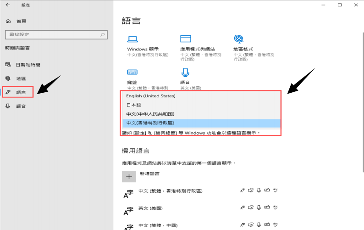Click spell check icon on 中文 (簡體) row
Viewport: 364px width, 230px height.
tap(276, 224)
